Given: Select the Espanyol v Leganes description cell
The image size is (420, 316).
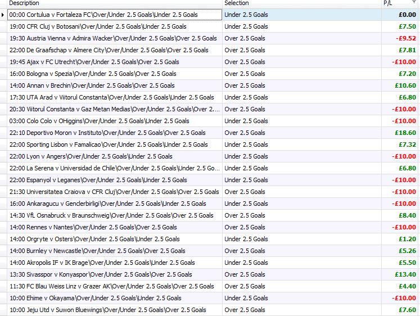Looking at the screenshot, I should pos(115,180).
